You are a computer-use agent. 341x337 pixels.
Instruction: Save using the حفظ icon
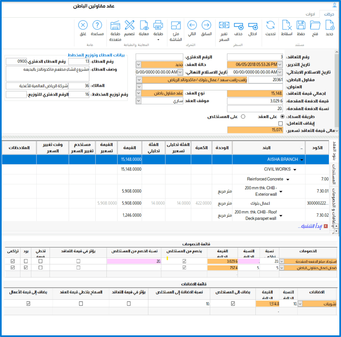click(x=301, y=25)
